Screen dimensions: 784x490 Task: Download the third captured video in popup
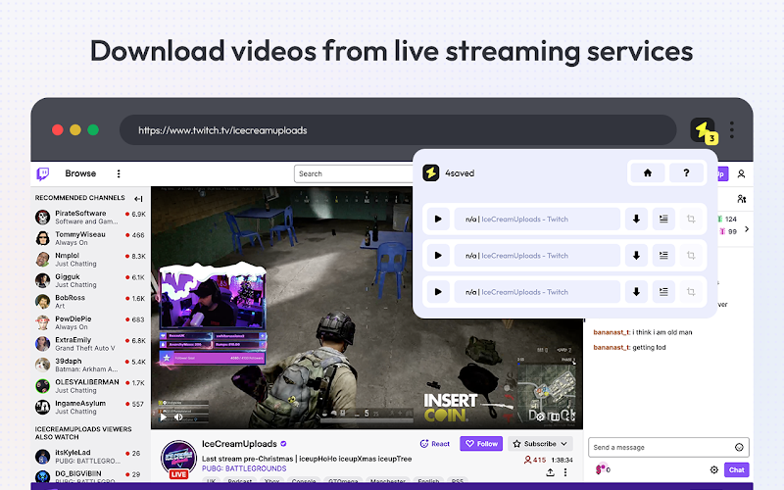[636, 292]
